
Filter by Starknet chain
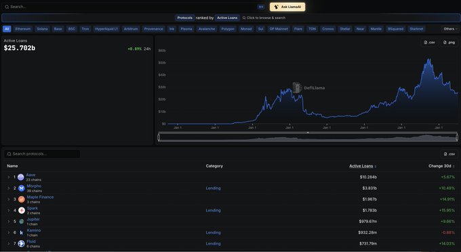[417, 29]
